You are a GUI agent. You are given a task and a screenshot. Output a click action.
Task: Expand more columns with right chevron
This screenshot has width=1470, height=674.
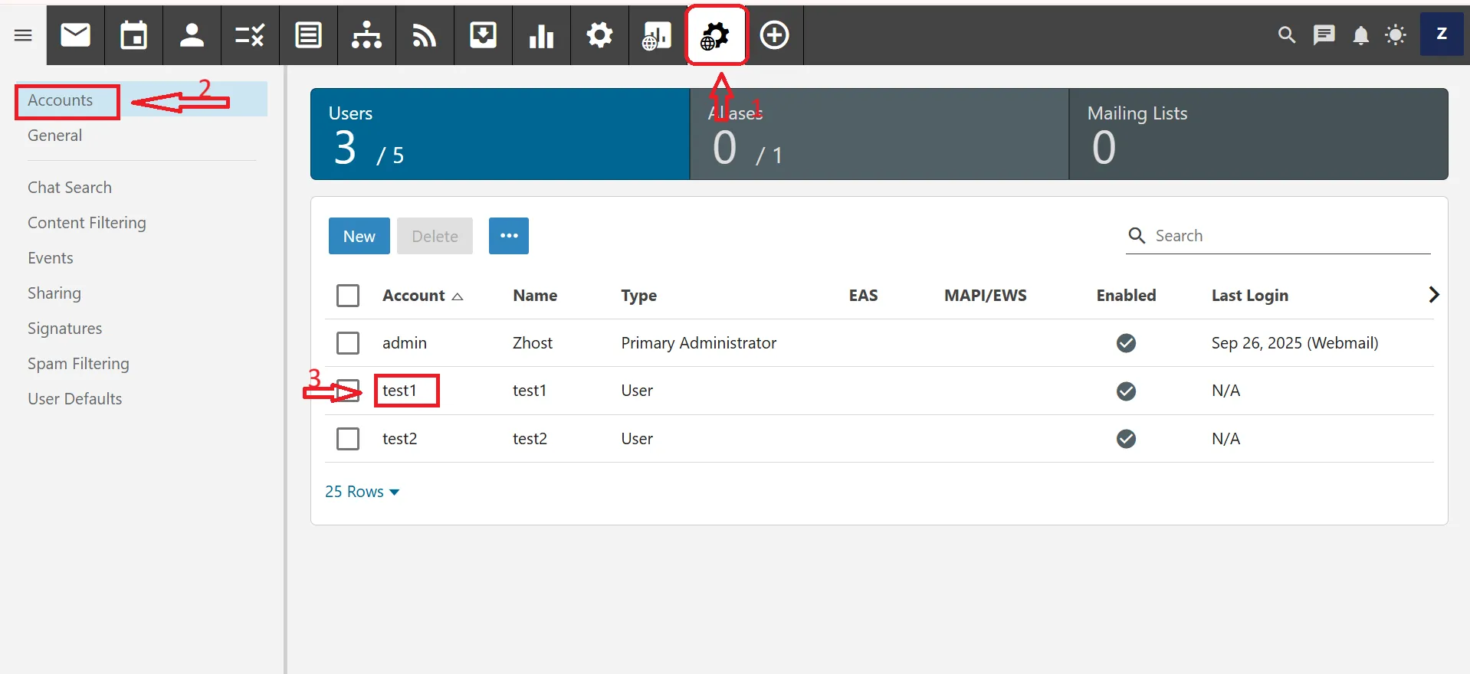[1433, 295]
